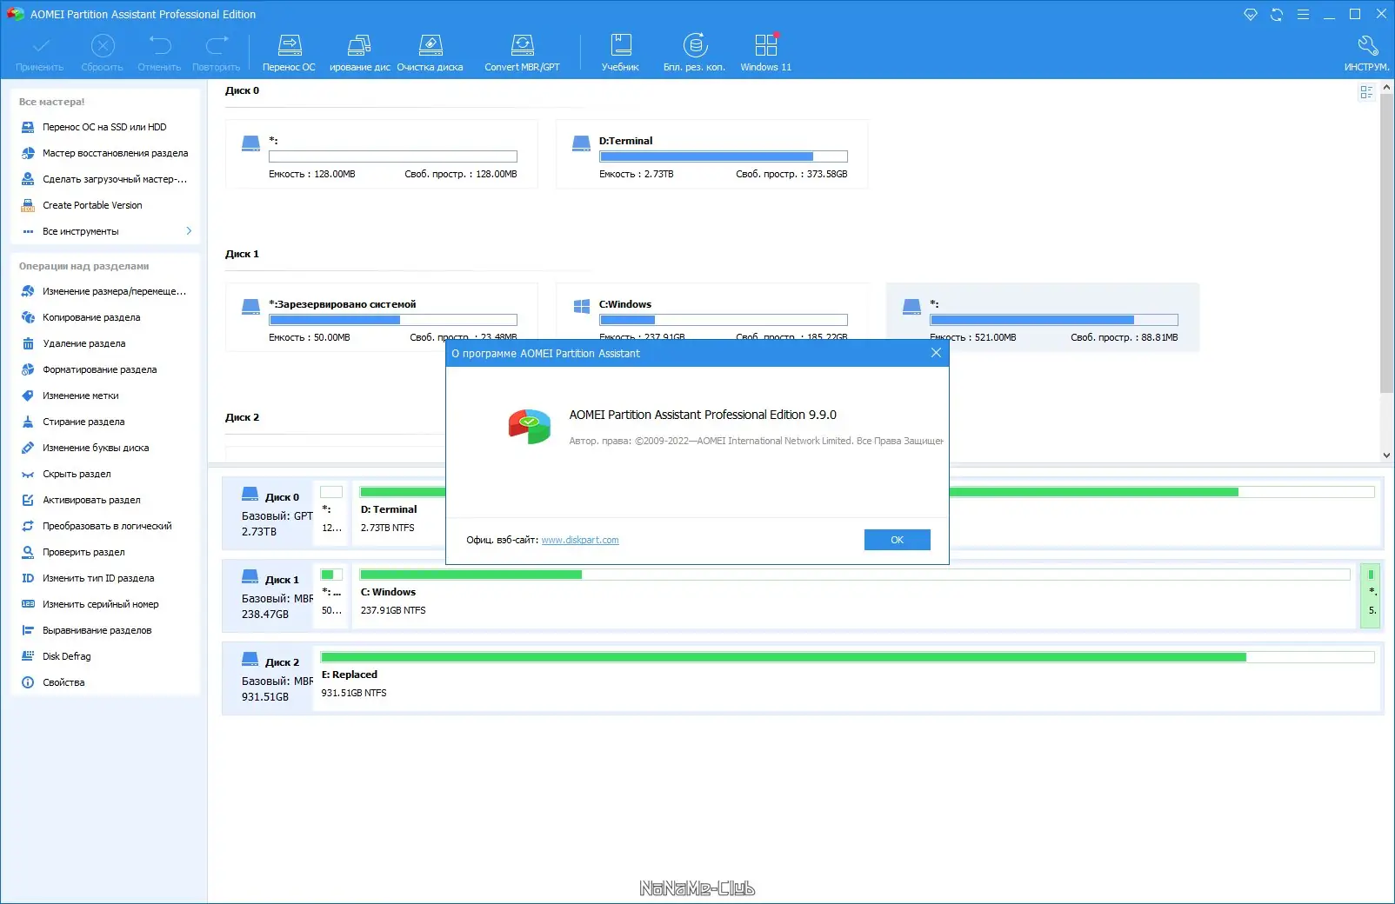Select Диск 1 header in disk map
1395x904 pixels.
pos(268,596)
